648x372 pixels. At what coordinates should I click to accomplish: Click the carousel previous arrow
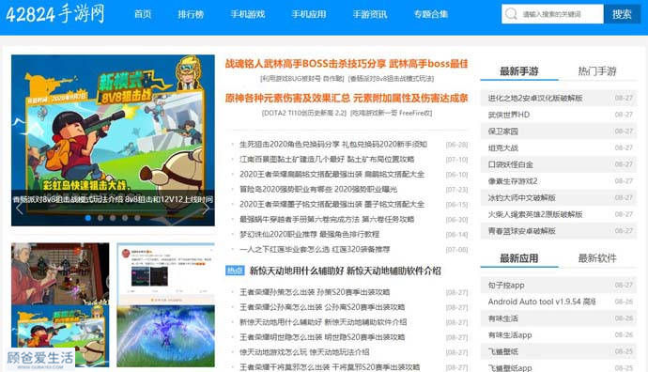click(19, 209)
